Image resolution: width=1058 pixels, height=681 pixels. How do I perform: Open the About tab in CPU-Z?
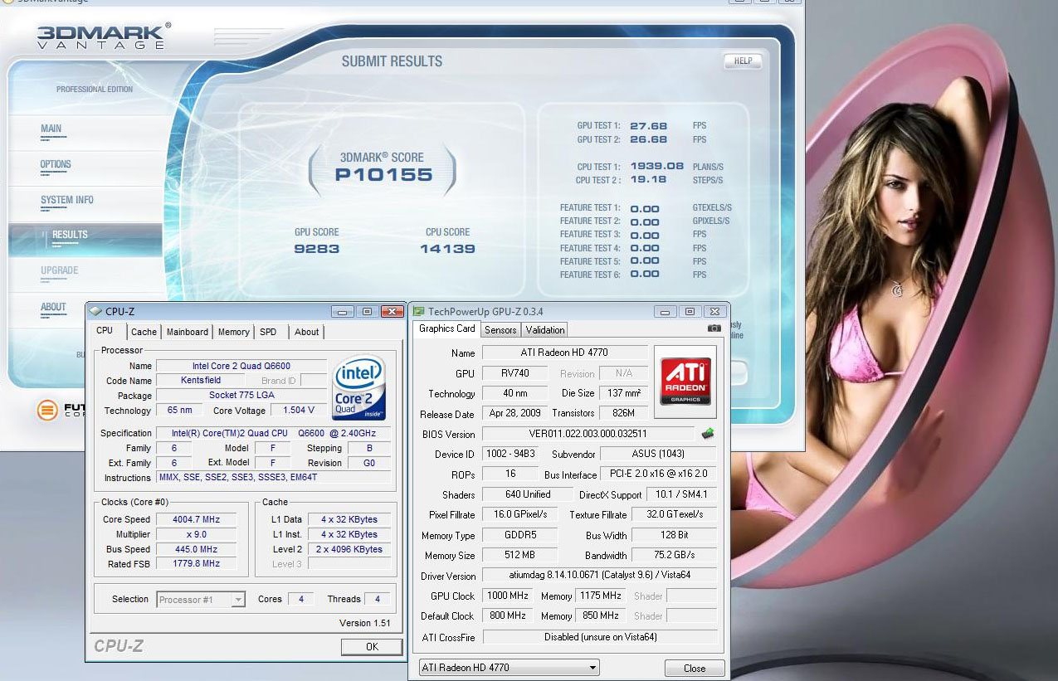pos(306,332)
